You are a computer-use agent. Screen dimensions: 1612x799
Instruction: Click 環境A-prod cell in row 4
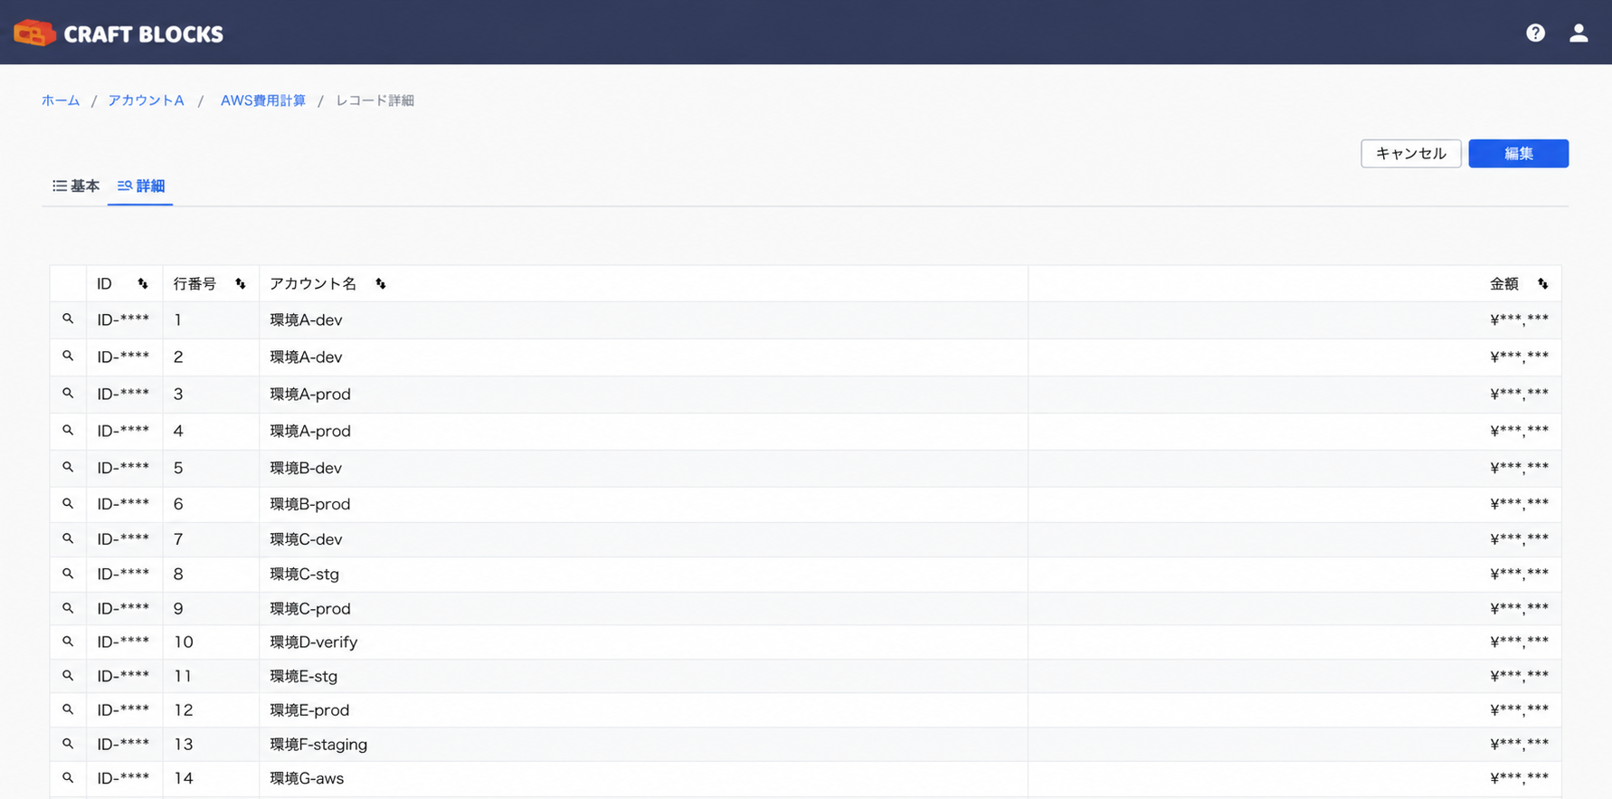[x=643, y=431]
